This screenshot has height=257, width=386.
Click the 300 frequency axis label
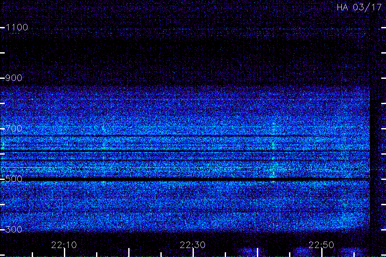(14, 230)
